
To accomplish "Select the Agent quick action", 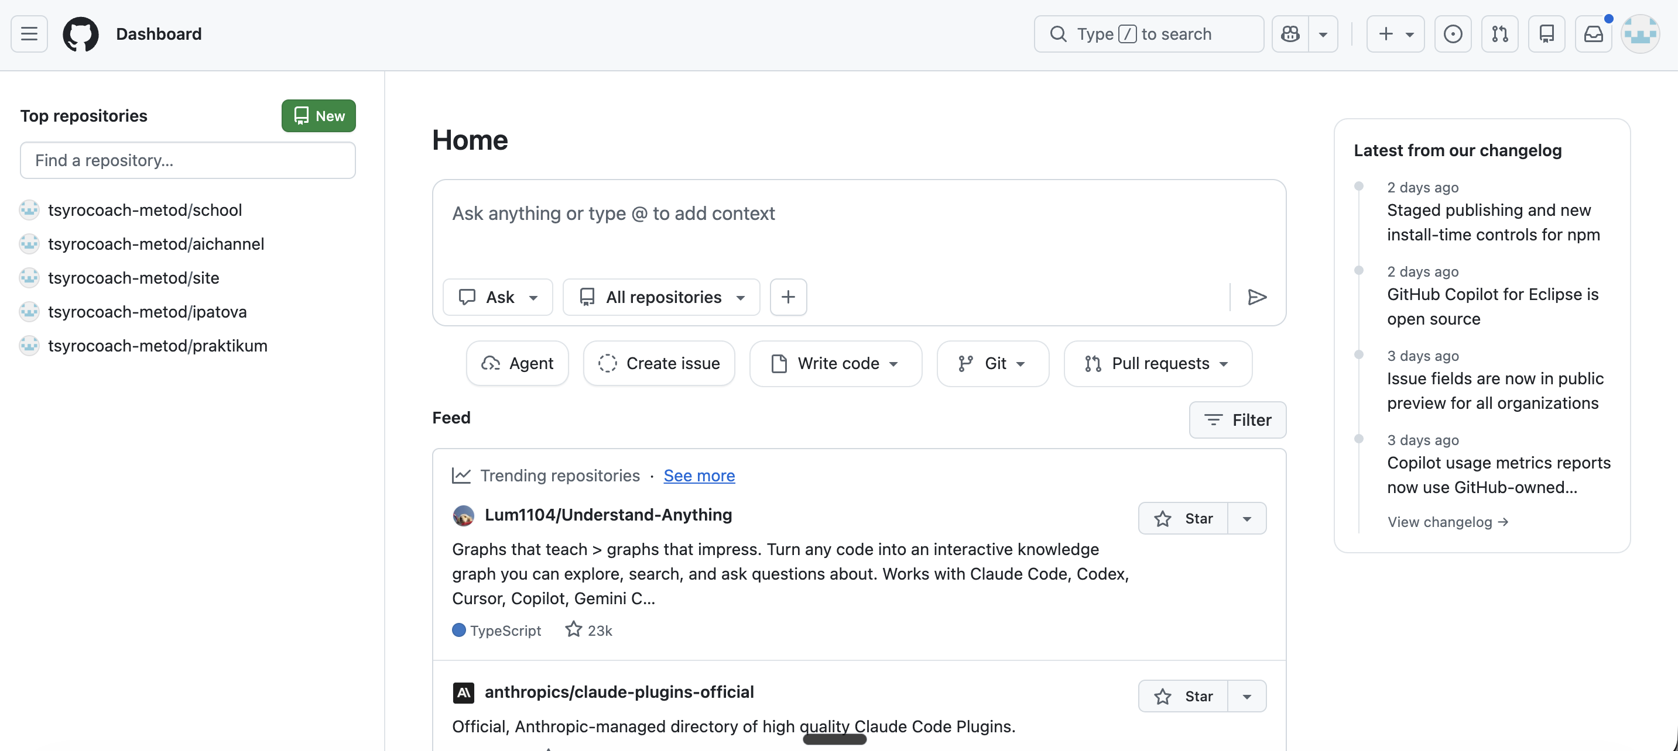I will coord(517,363).
